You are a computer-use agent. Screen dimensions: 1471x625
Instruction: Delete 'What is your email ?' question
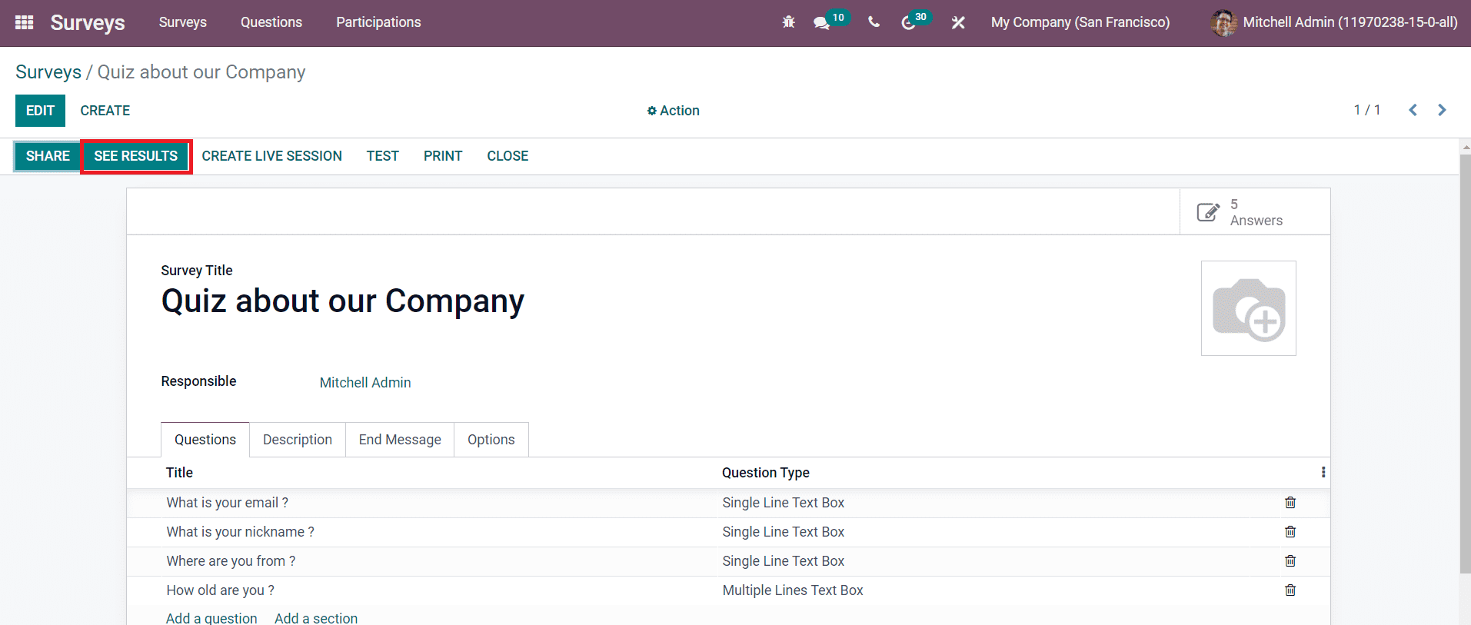[1290, 503]
